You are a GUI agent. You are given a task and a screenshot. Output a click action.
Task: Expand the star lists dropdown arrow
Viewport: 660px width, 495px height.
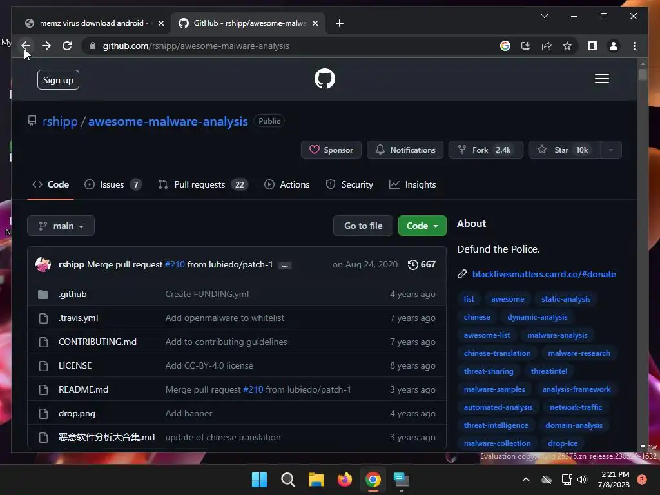(x=611, y=150)
